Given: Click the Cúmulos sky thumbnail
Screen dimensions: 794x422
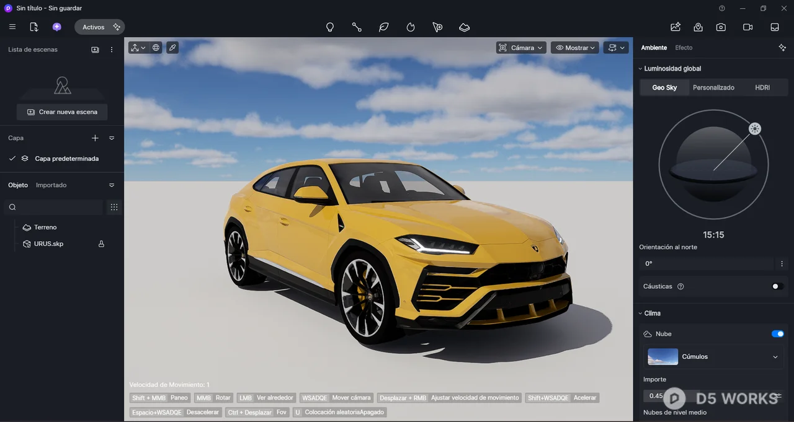Looking at the screenshot, I should 662,357.
